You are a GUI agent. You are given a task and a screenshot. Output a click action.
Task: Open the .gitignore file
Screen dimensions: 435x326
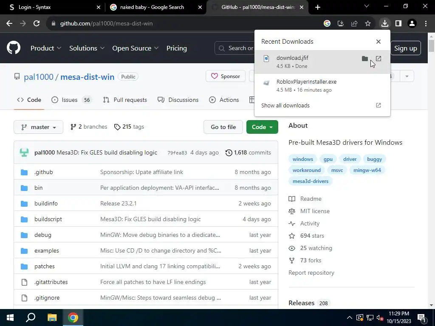47,298
